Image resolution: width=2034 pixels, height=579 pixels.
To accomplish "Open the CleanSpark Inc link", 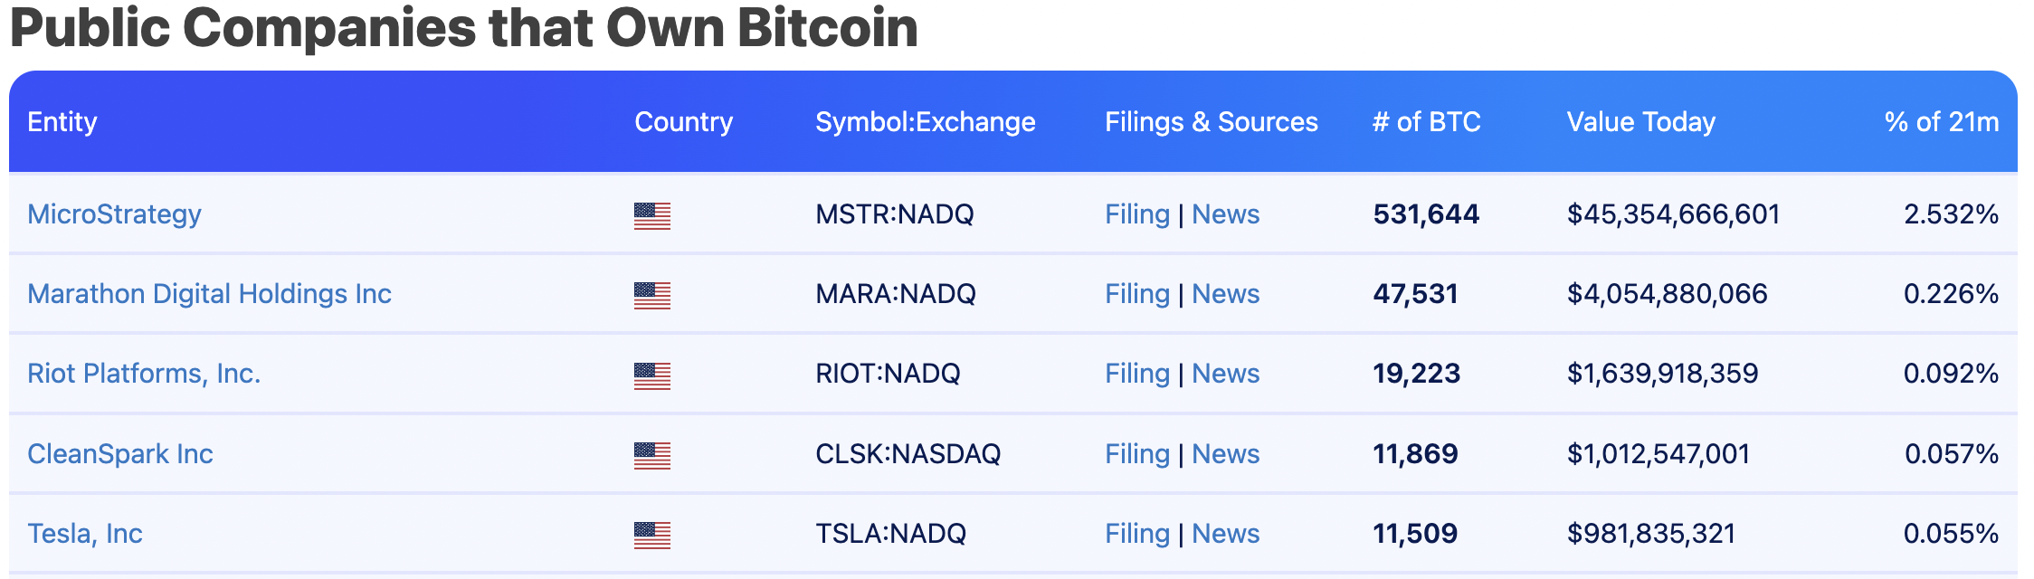I will click(120, 454).
